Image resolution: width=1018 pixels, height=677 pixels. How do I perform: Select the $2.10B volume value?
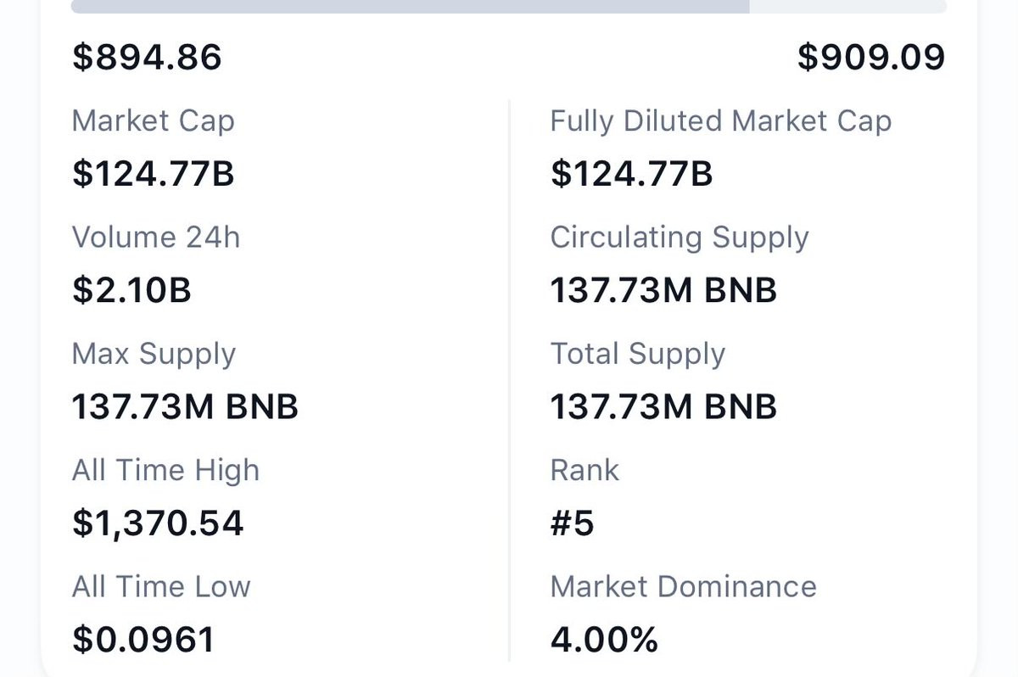131,290
